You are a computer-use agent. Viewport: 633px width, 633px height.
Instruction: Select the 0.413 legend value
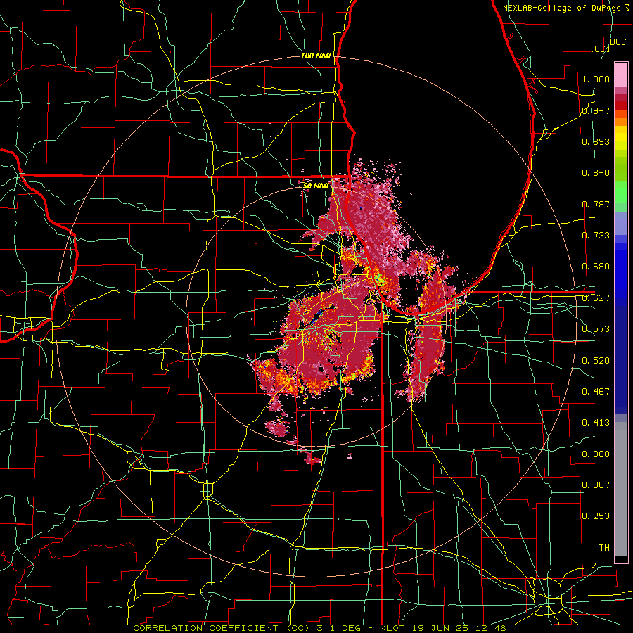(x=596, y=423)
